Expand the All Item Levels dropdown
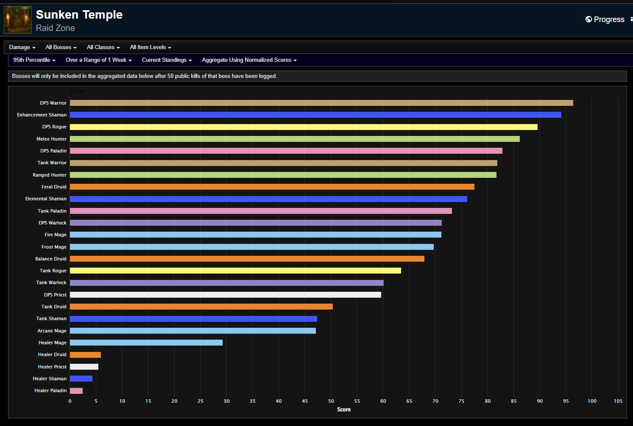Image resolution: width=633 pixels, height=426 pixels. click(x=150, y=47)
